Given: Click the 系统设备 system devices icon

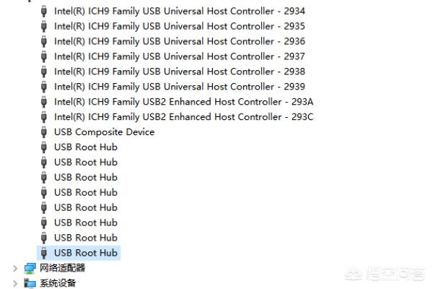Looking at the screenshot, I should pos(30,283).
